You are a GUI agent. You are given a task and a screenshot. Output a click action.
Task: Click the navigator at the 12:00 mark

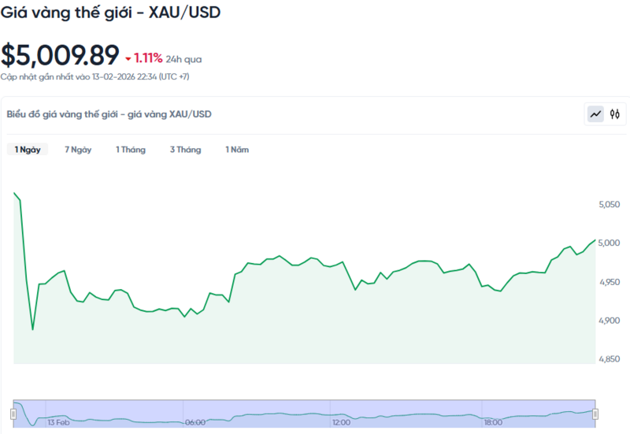point(341,422)
